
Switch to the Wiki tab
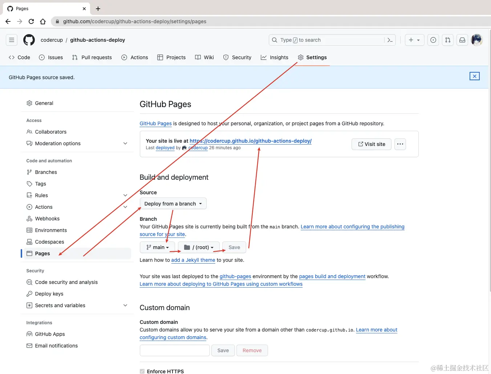point(204,57)
